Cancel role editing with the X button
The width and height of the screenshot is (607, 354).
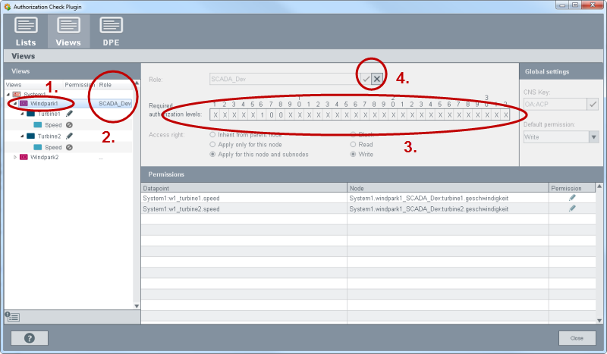pos(376,79)
